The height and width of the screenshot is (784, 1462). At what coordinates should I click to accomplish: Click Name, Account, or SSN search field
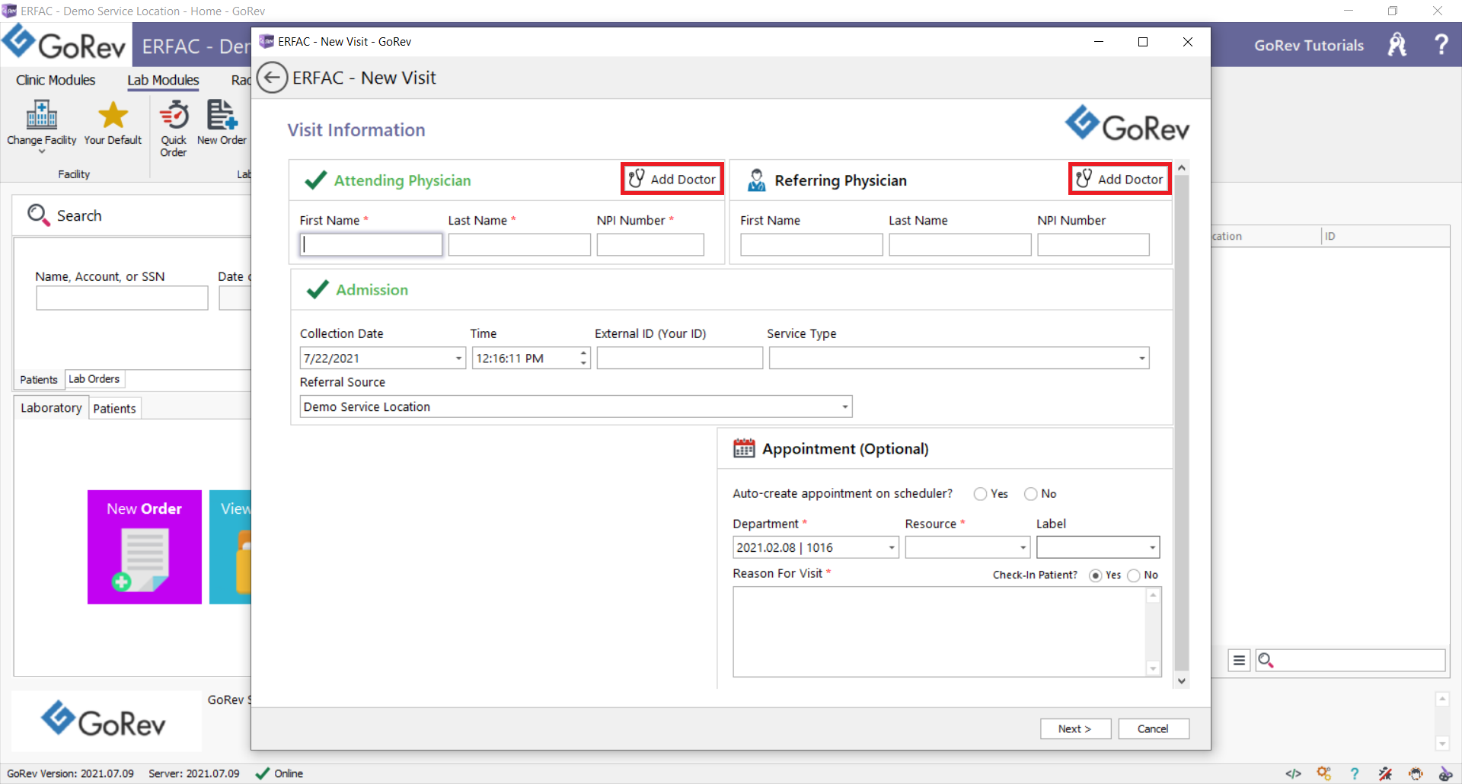click(x=122, y=298)
